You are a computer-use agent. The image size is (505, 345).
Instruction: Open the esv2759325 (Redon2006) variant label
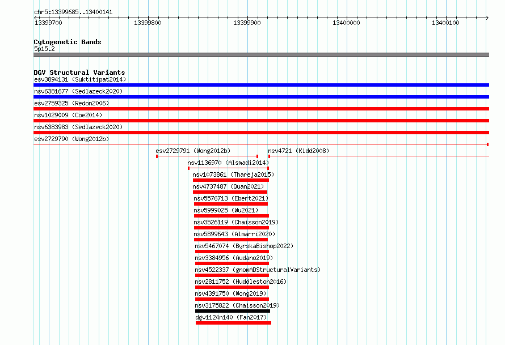click(x=71, y=103)
